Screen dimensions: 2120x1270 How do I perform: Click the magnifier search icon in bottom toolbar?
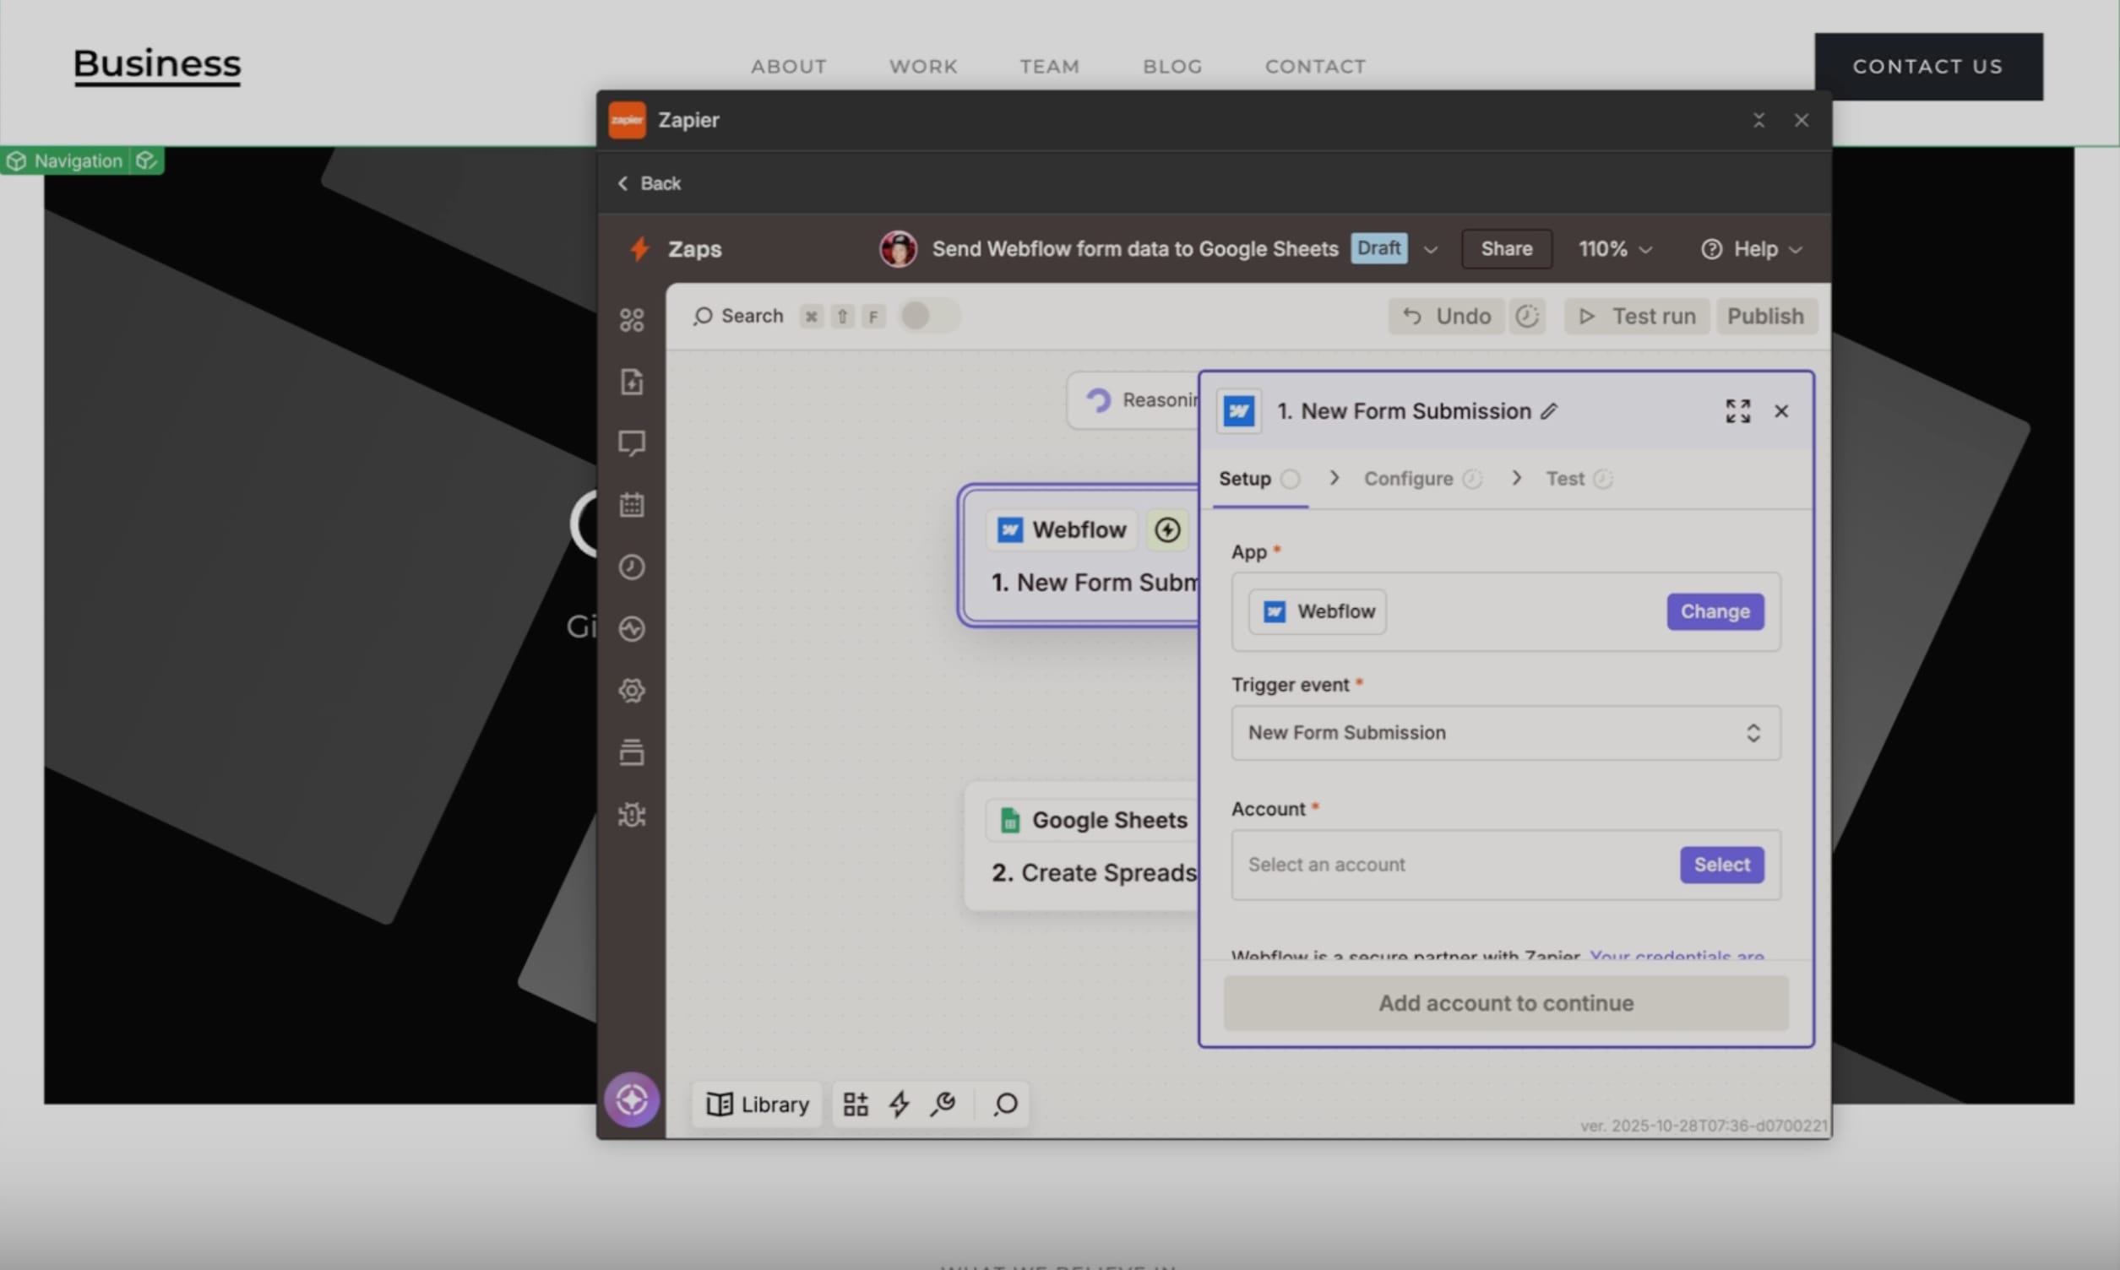tap(1006, 1104)
